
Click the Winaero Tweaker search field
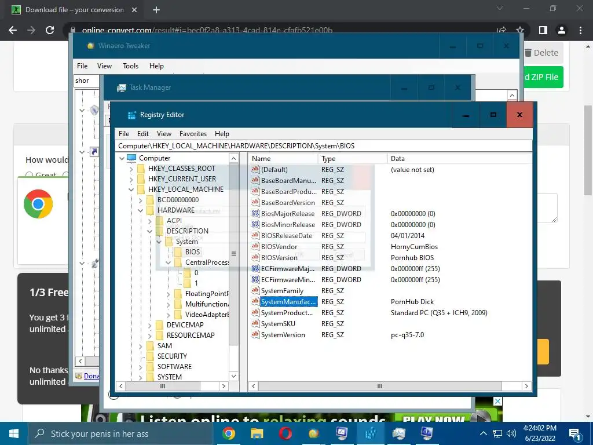[87, 81]
